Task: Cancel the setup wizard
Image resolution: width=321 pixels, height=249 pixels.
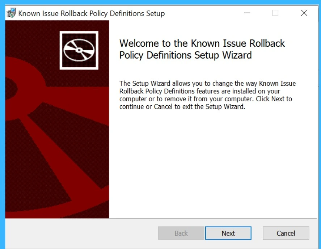Action: point(286,233)
